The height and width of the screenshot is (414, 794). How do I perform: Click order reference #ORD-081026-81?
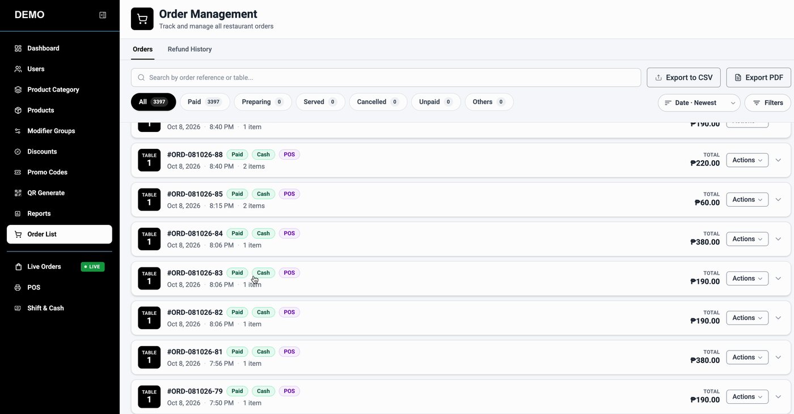coord(195,352)
